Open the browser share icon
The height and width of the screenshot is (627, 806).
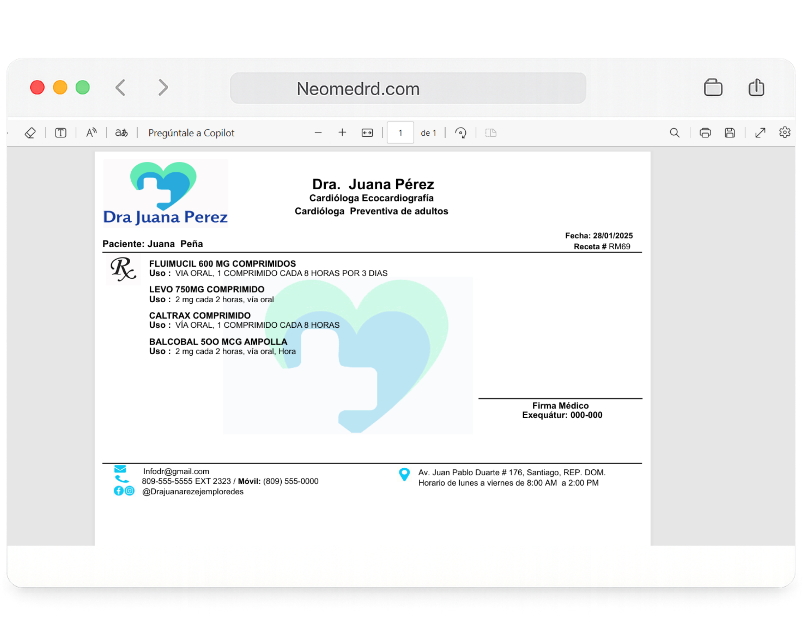[x=756, y=88]
